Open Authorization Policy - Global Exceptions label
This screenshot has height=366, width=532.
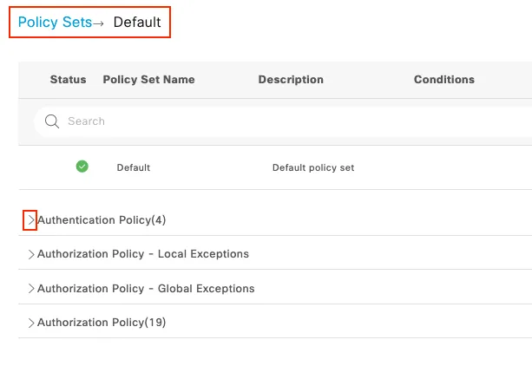146,289
